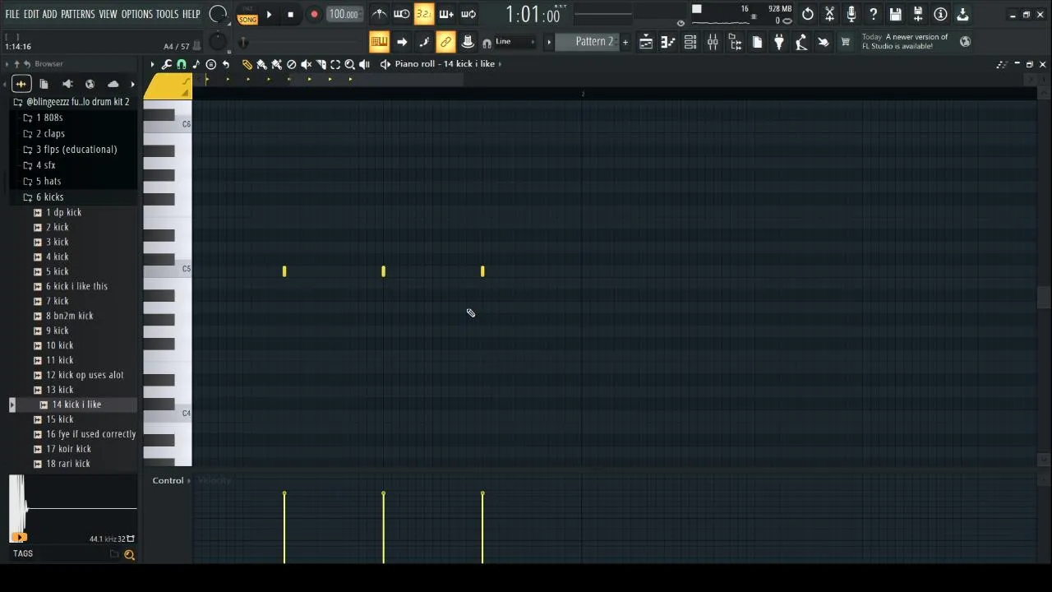Expand the 1 808s folder
This screenshot has width=1052, height=592.
(x=49, y=118)
